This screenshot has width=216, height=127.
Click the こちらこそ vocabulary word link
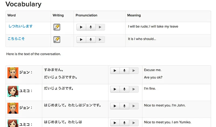(x=16, y=39)
